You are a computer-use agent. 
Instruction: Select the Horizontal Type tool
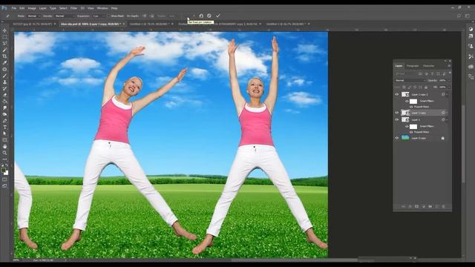pyautogui.click(x=4, y=127)
